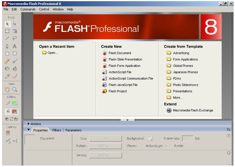
Task: Select the Zoom magnifier tool
Action: coord(15,89)
